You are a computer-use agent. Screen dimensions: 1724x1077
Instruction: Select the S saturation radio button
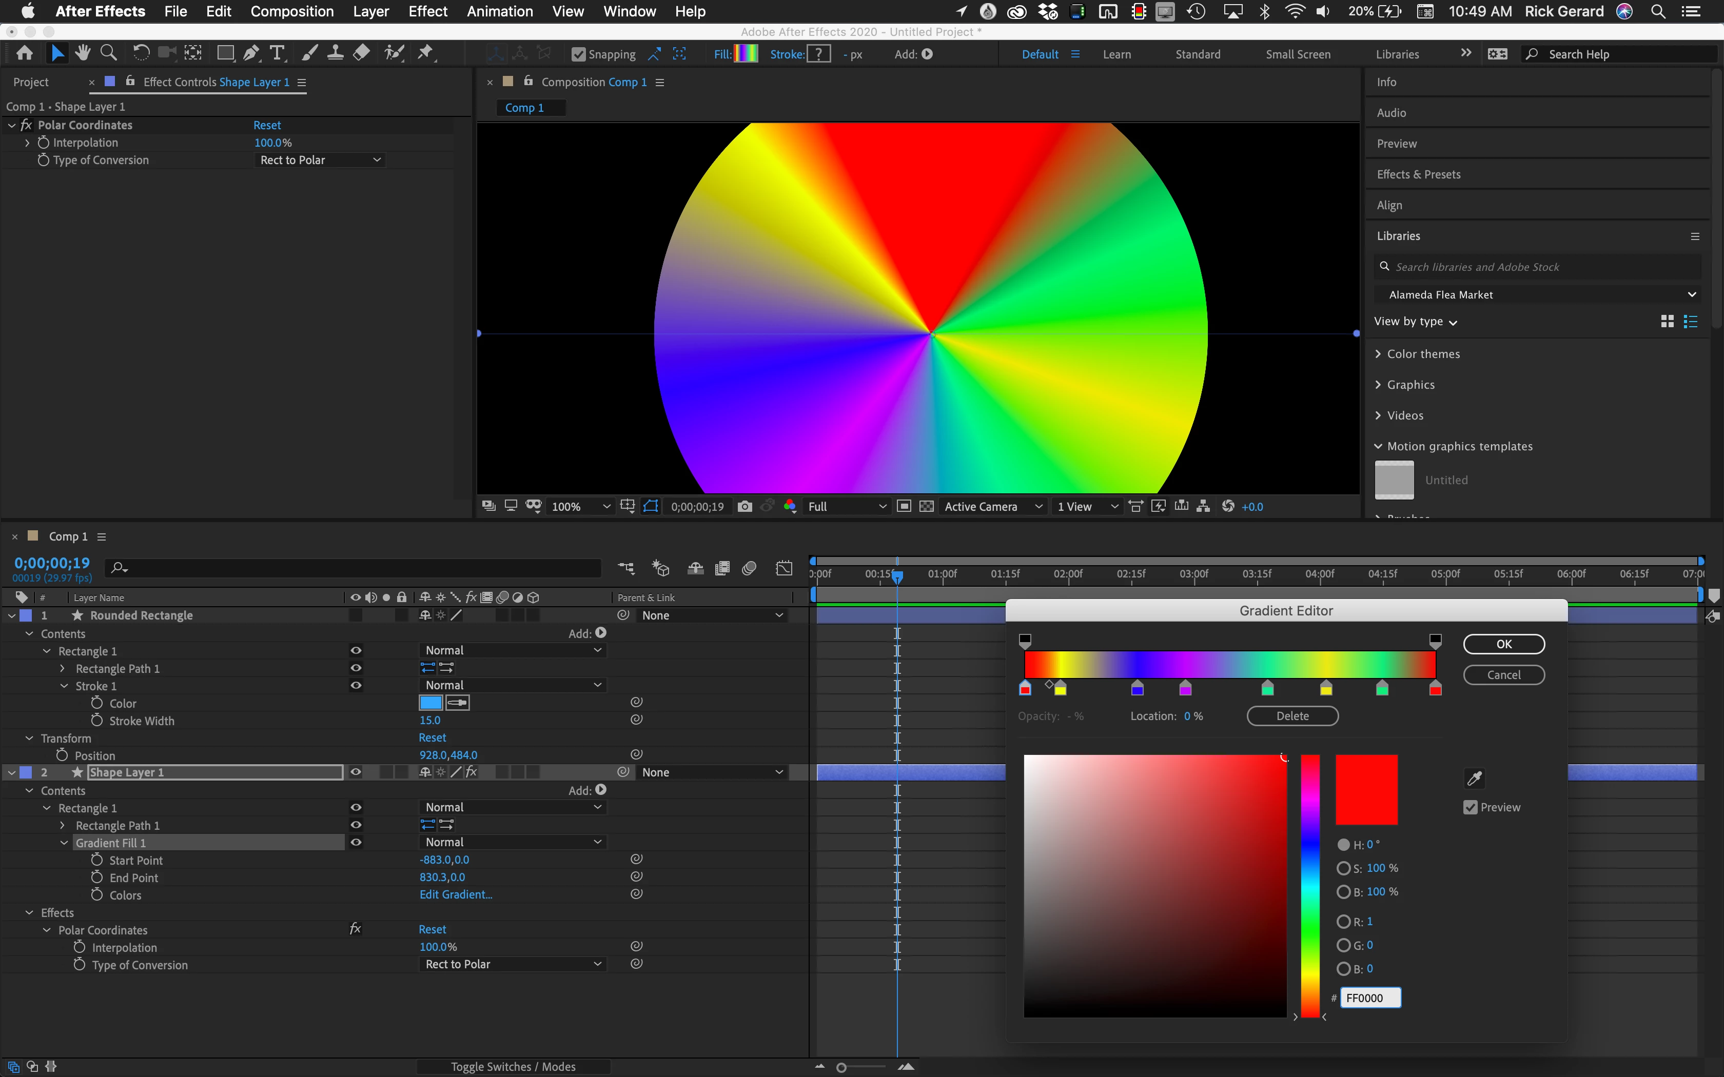[x=1344, y=868]
